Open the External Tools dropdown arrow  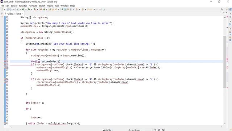pyautogui.click(x=37, y=9)
